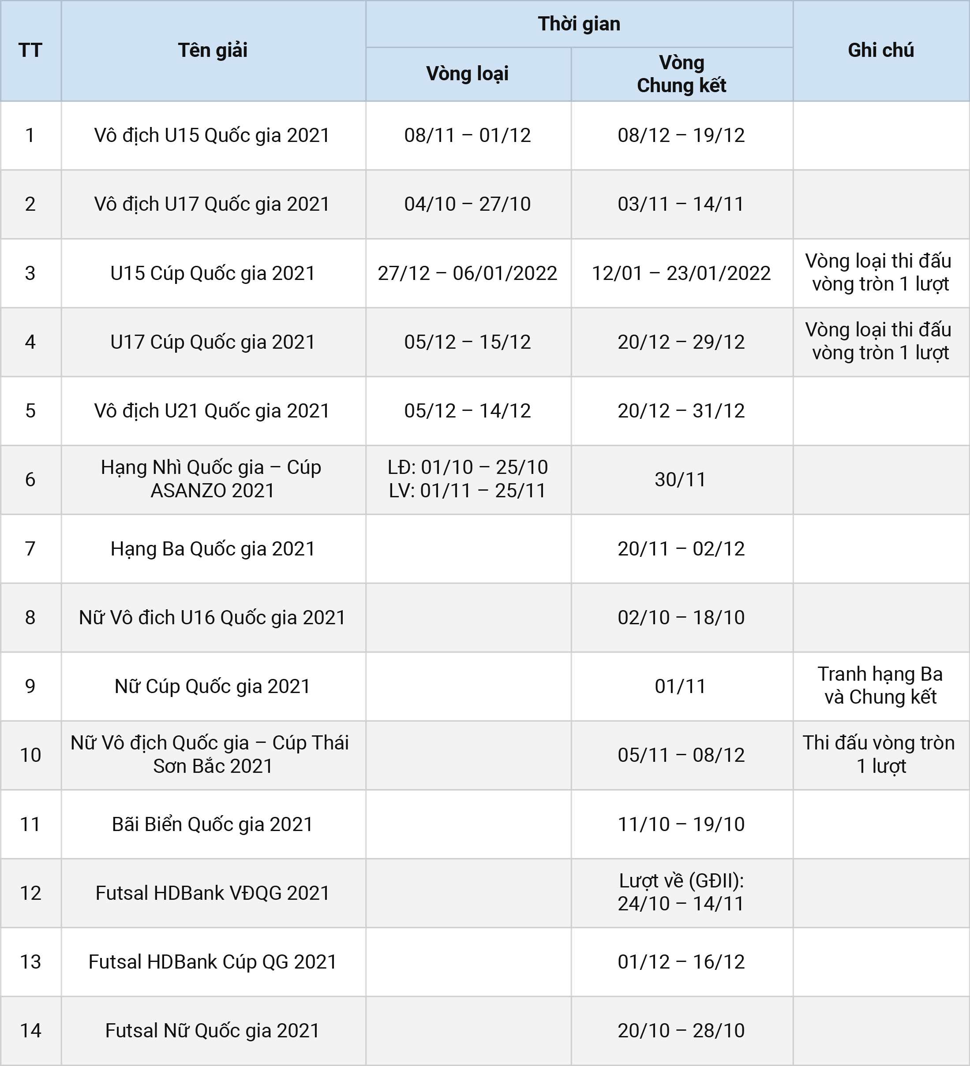The height and width of the screenshot is (1066, 970).
Task: Click 'Bãi Biển Quốc gia 2021' cell
Action: click(x=213, y=824)
